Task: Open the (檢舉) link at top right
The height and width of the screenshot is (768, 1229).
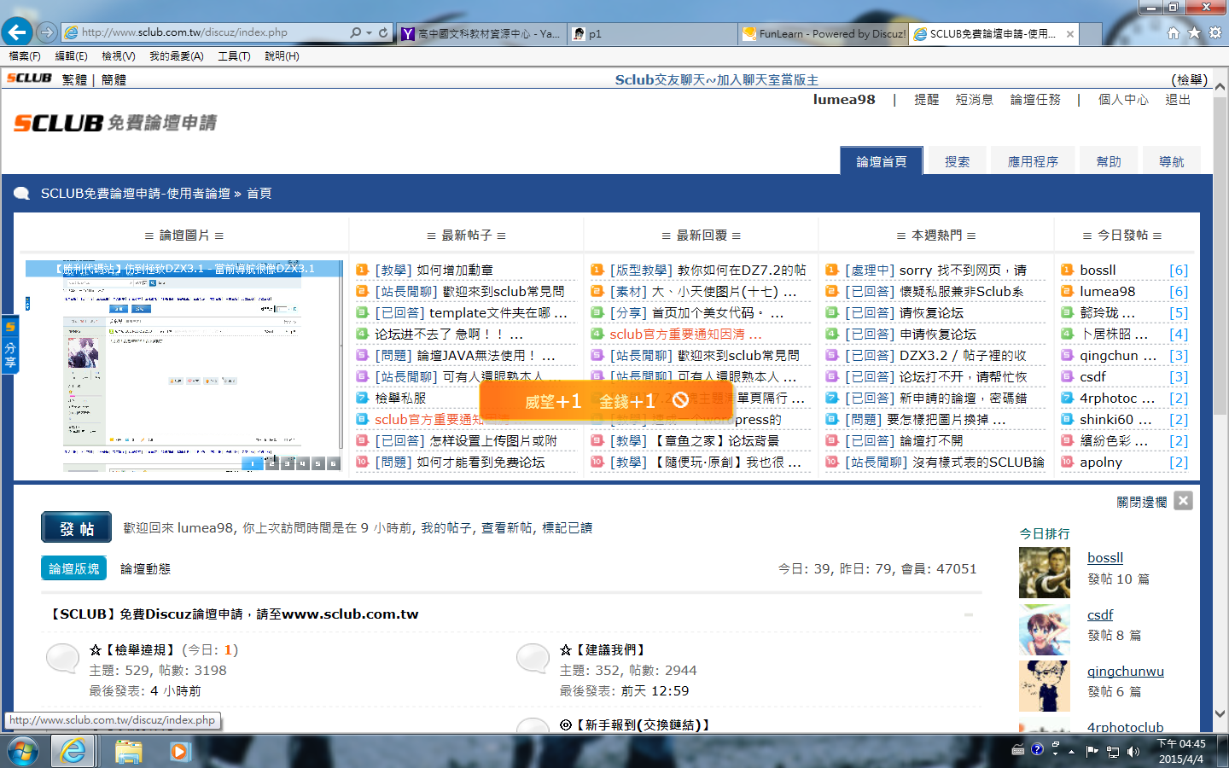Action: pyautogui.click(x=1190, y=79)
